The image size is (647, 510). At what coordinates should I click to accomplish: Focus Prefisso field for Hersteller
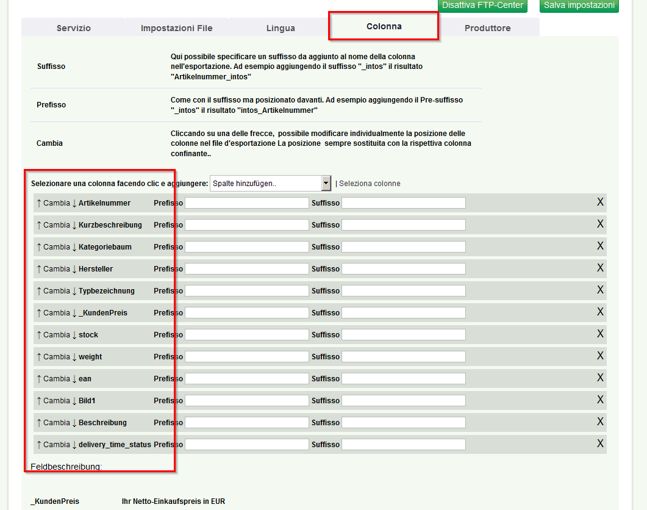click(x=247, y=269)
